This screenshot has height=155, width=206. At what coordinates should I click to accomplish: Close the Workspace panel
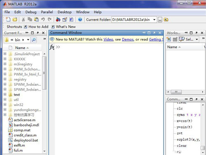pyautogui.click(x=202, y=33)
